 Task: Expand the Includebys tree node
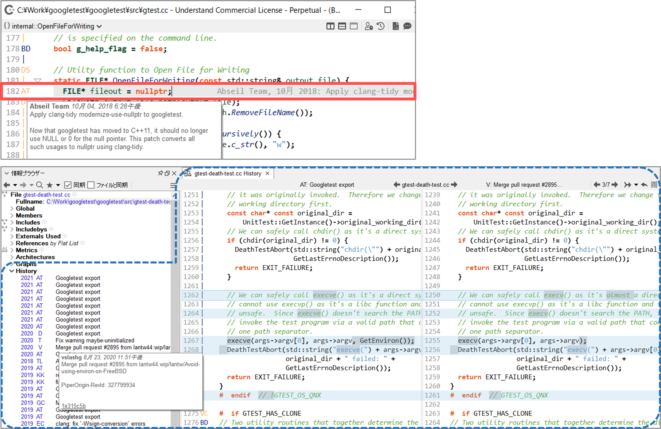point(12,230)
